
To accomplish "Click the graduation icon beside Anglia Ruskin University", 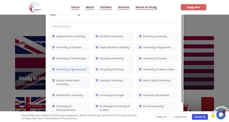I will pyautogui.click(x=53, y=36).
